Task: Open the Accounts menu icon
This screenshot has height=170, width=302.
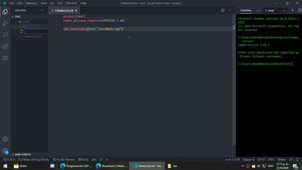Action: [5, 139]
